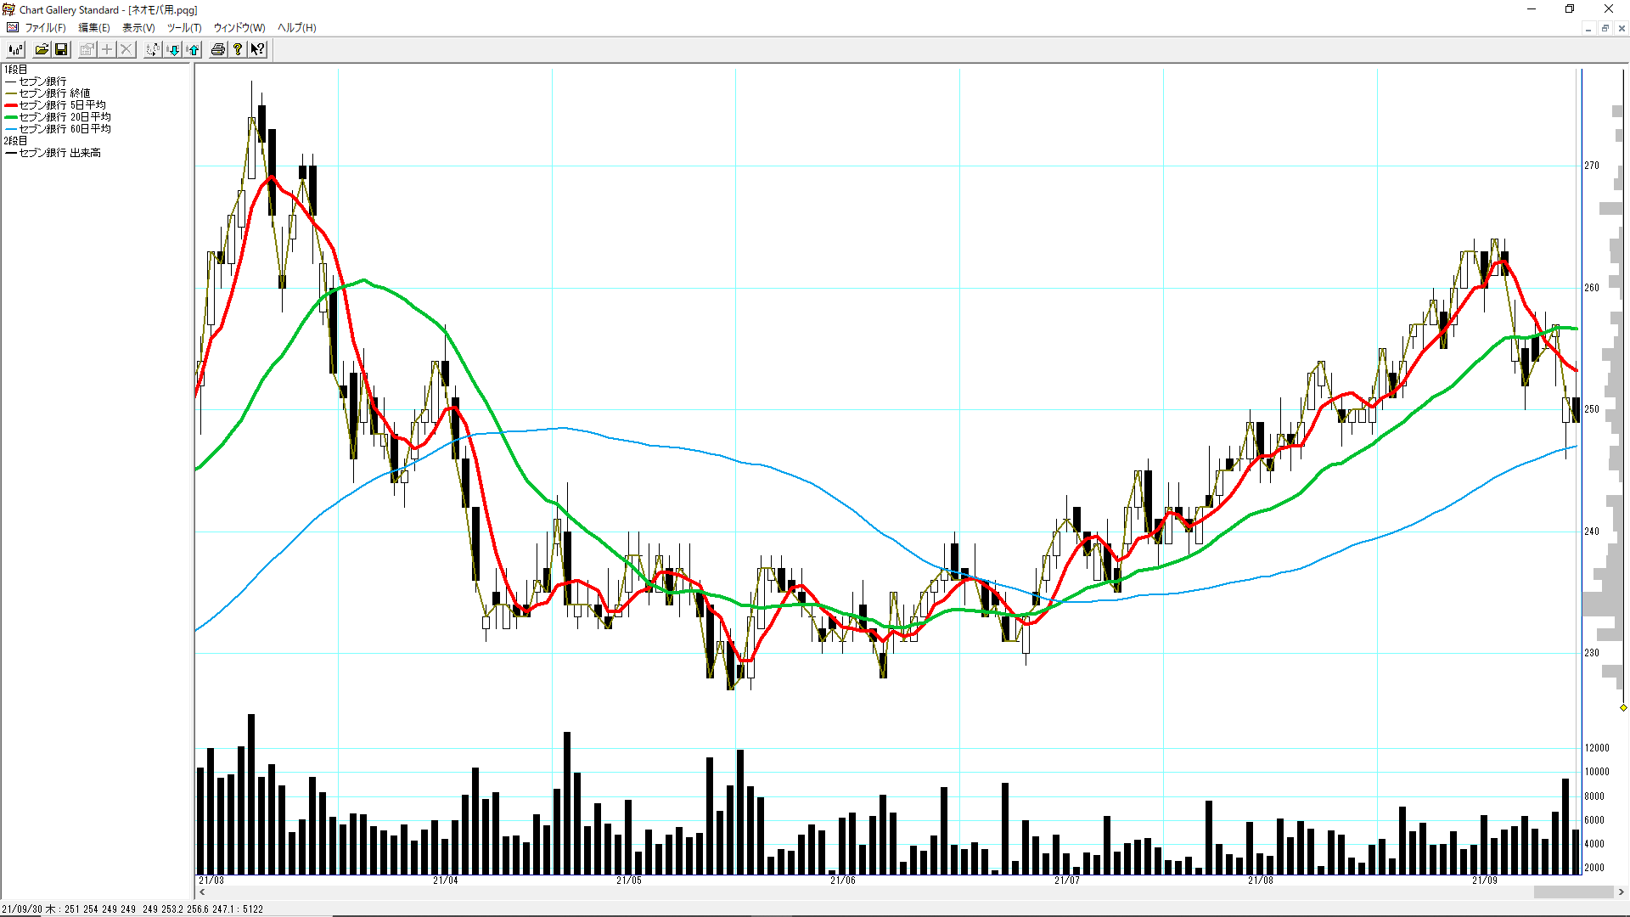Click the up-arrow chart toolbar icon
Viewport: 1630px width, 917px height.
coord(194,49)
